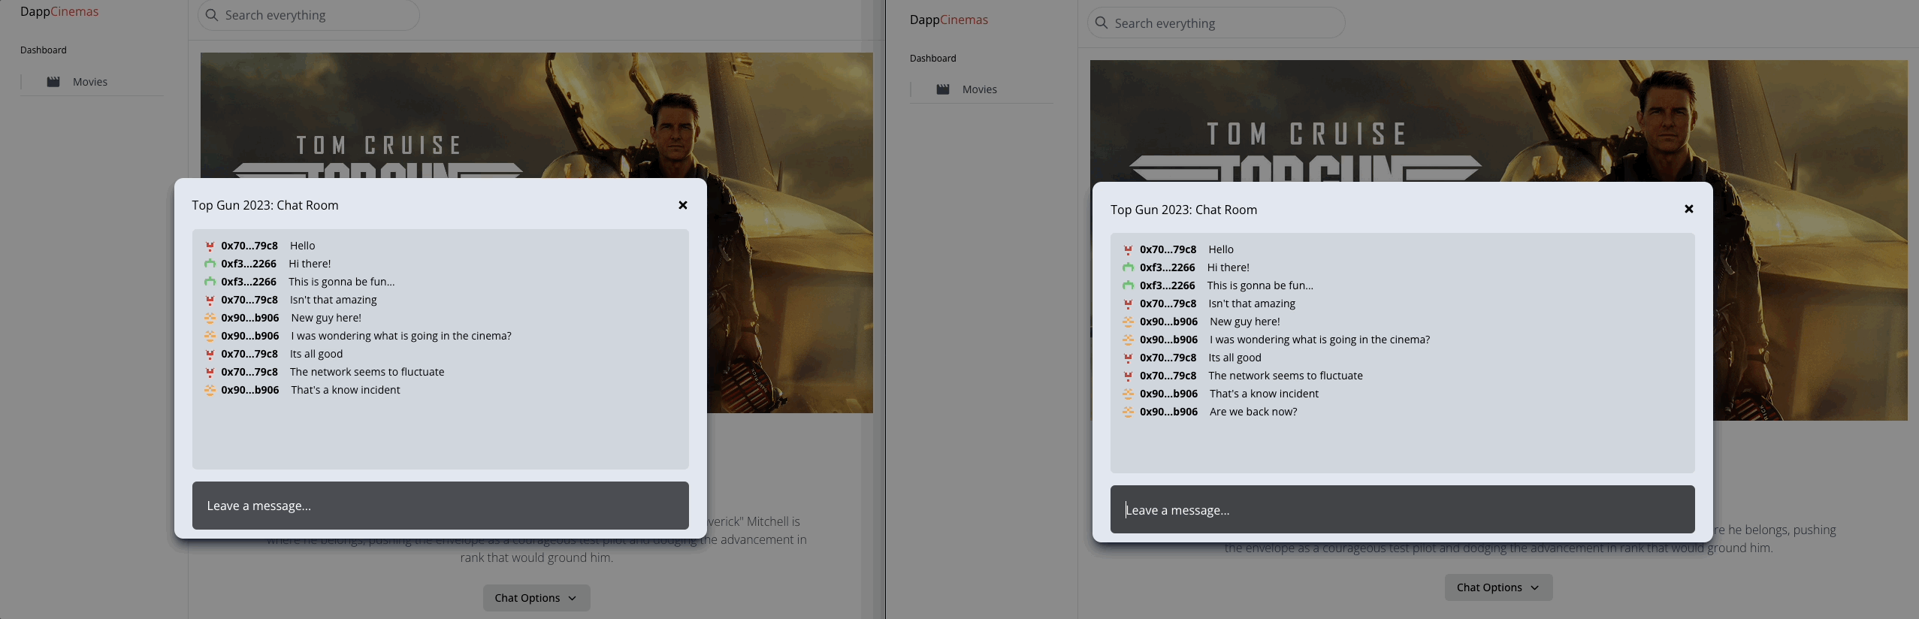1919x619 pixels.
Task: Focus "Search everything" field in right window
Action: coord(1216,23)
